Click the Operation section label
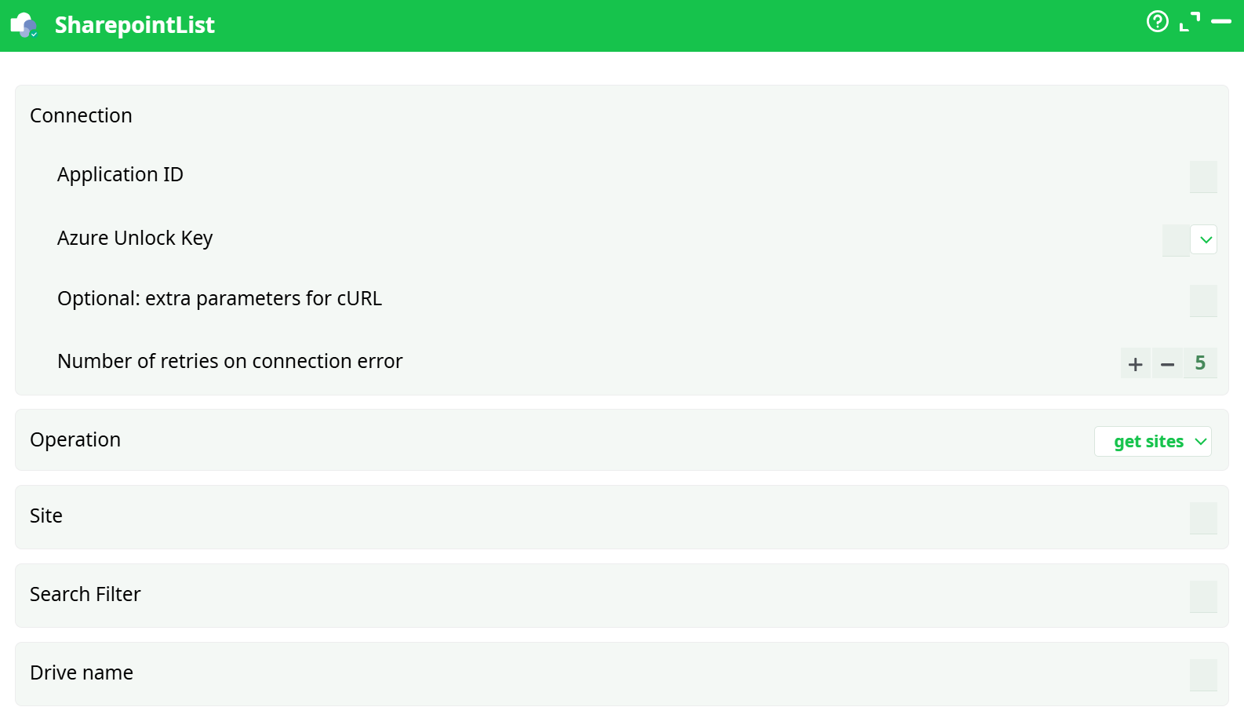The image size is (1244, 718). [75, 439]
